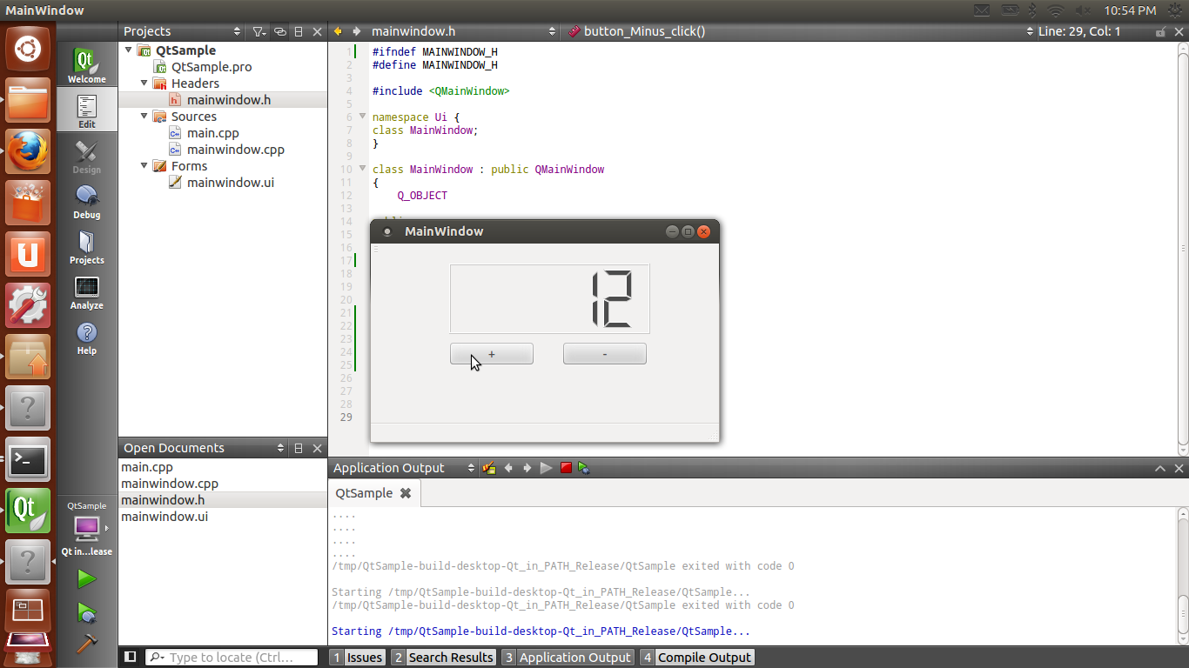Switch to Design mode

coord(87,157)
